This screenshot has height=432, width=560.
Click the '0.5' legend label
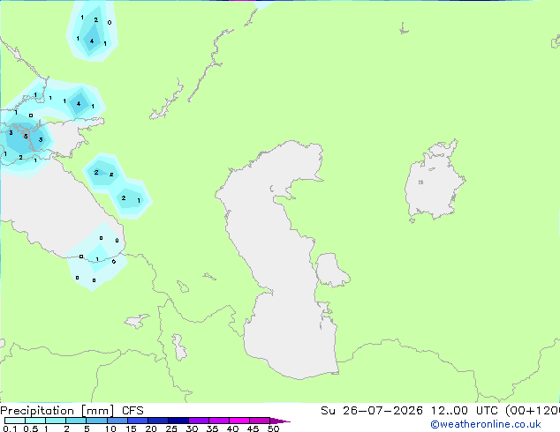[x=31, y=428]
